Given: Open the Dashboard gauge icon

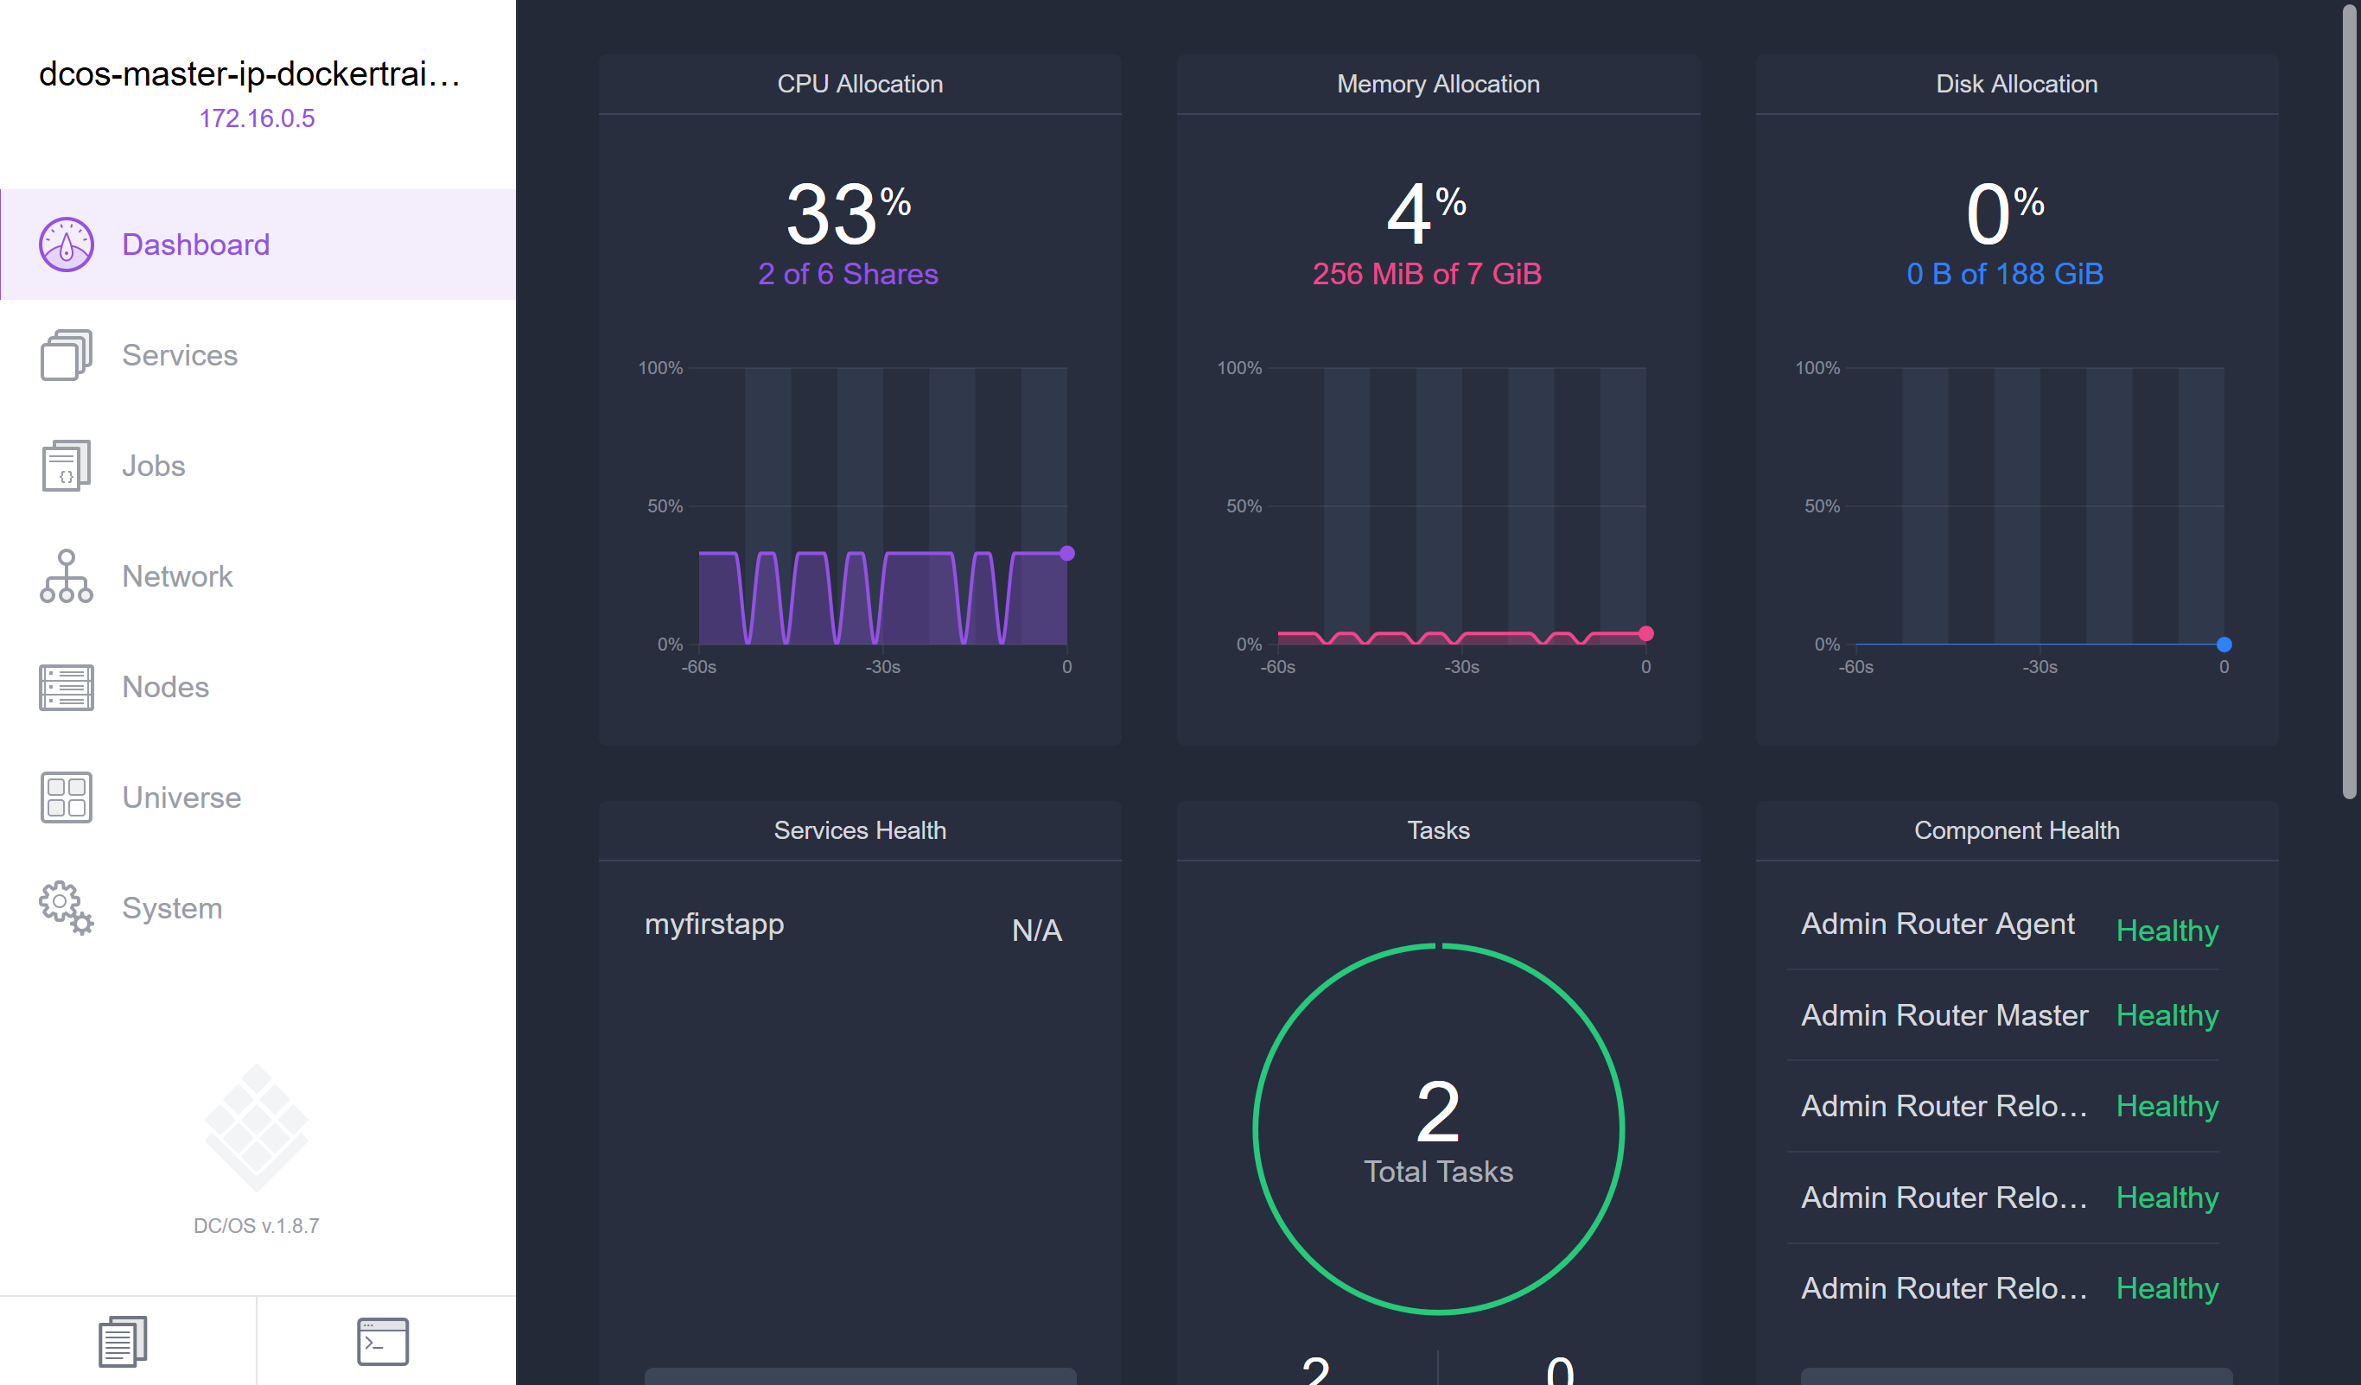Looking at the screenshot, I should (66, 245).
